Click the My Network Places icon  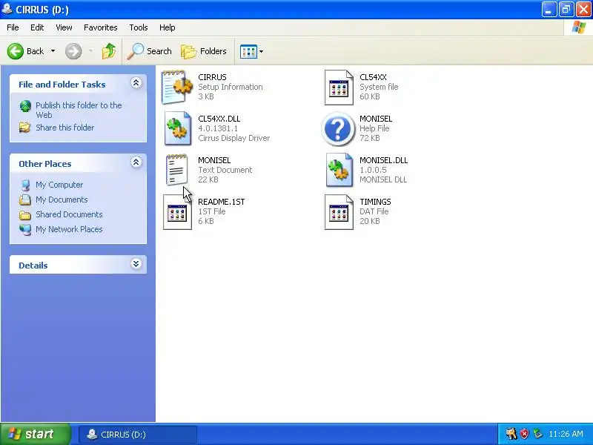tap(25, 229)
